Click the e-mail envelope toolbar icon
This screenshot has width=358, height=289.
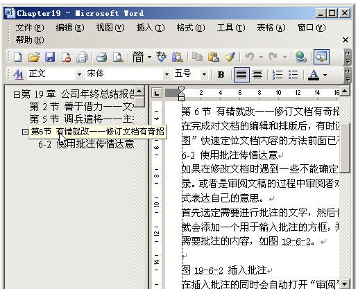(x=82, y=57)
